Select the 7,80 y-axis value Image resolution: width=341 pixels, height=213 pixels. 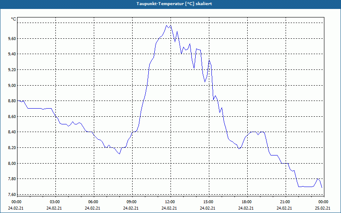[12, 178]
